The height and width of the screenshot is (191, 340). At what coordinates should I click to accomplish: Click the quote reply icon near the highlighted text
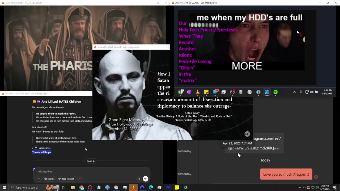(x=36, y=147)
